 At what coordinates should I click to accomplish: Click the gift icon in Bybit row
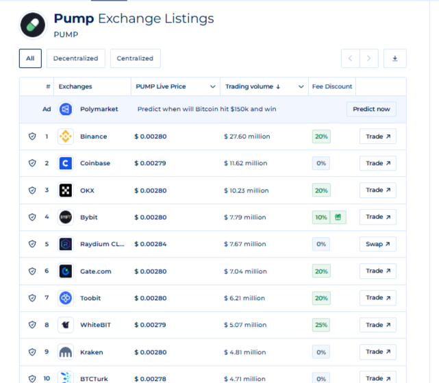click(x=338, y=217)
